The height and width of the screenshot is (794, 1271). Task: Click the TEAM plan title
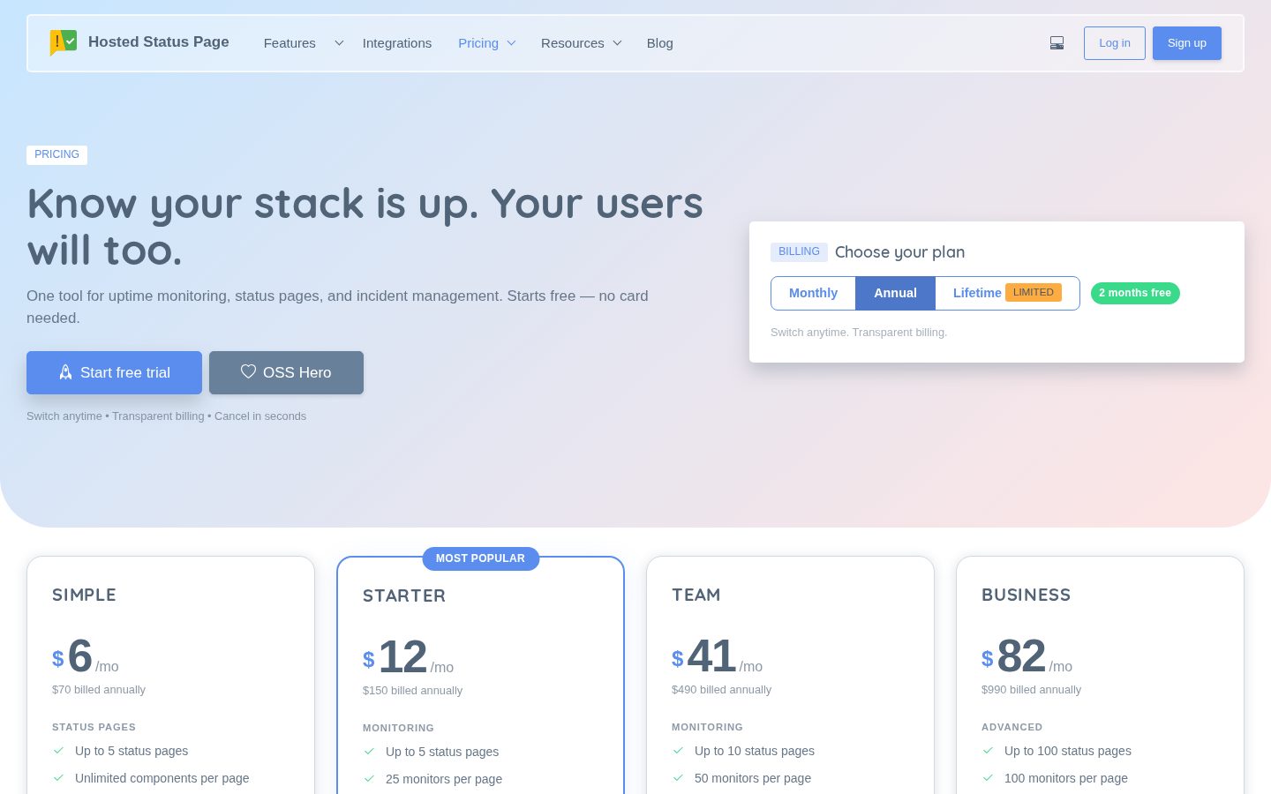tap(696, 595)
